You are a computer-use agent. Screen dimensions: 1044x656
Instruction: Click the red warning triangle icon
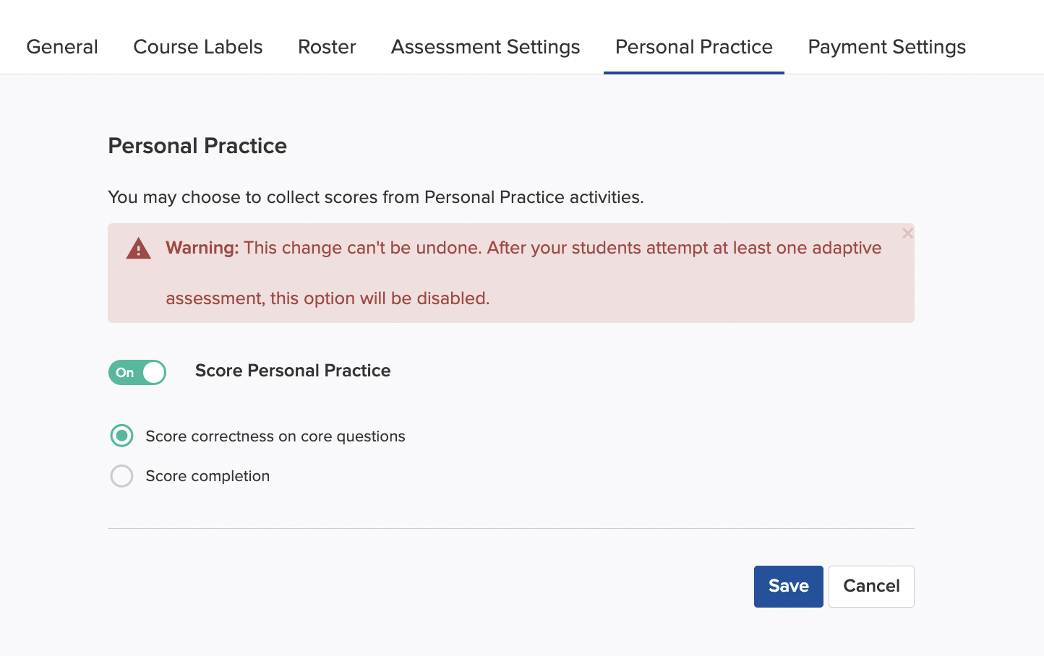pos(139,249)
